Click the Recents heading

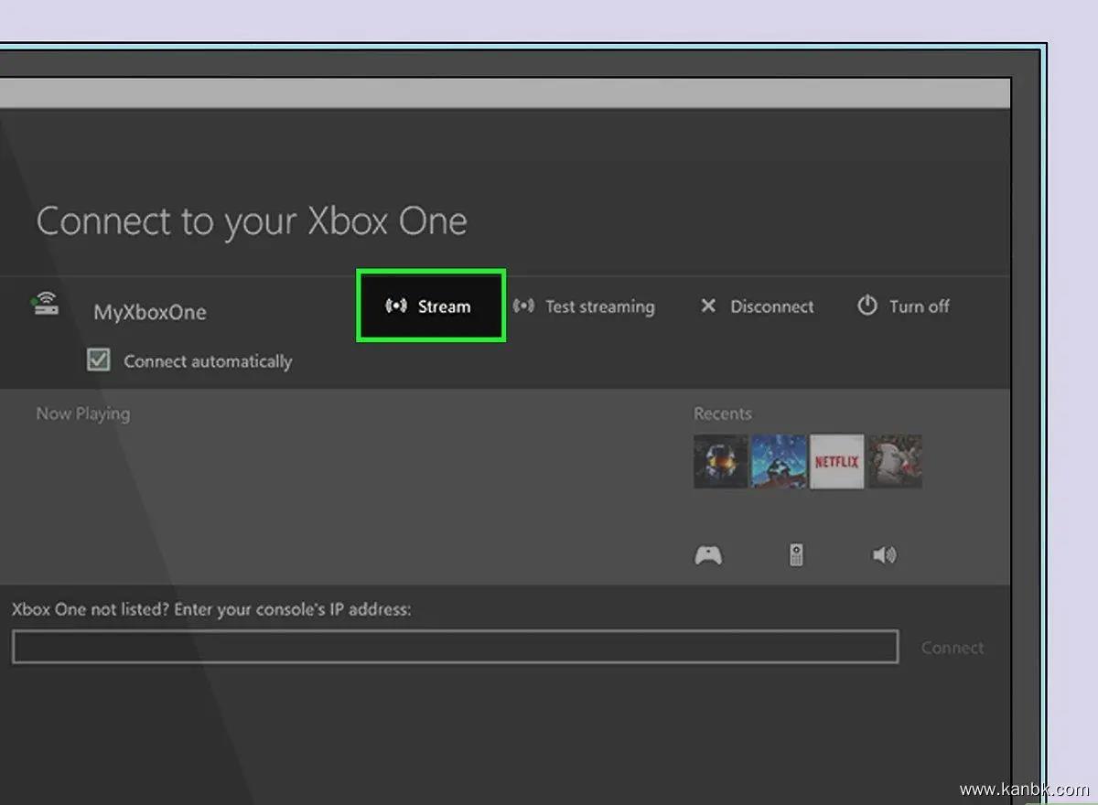[x=722, y=413]
